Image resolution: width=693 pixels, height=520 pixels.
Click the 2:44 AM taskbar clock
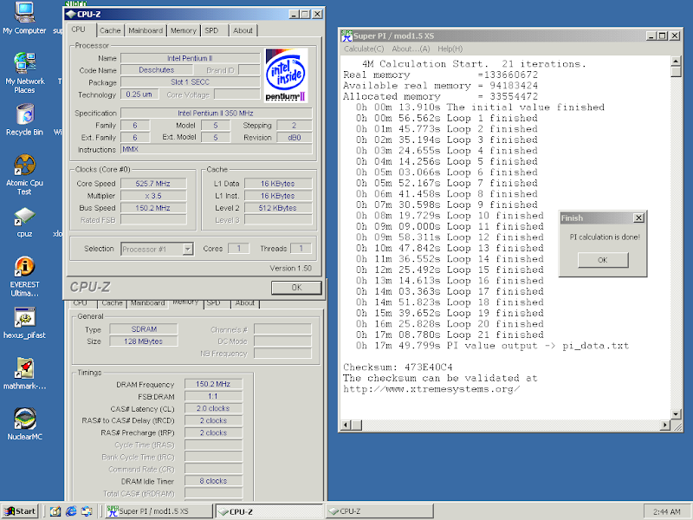(x=666, y=511)
